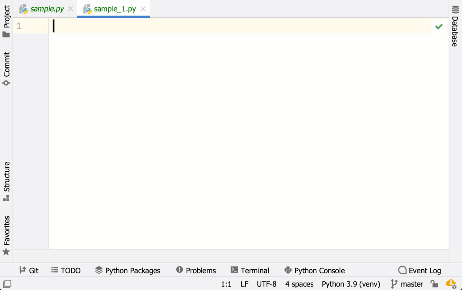Show the Structure tool window
This screenshot has height=290, width=462.
click(x=6, y=181)
